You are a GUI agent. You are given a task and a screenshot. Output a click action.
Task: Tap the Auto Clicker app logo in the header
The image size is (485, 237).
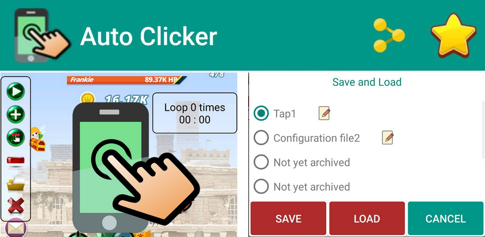click(42, 35)
